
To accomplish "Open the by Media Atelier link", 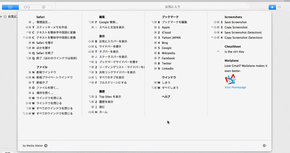I will point(33,146).
